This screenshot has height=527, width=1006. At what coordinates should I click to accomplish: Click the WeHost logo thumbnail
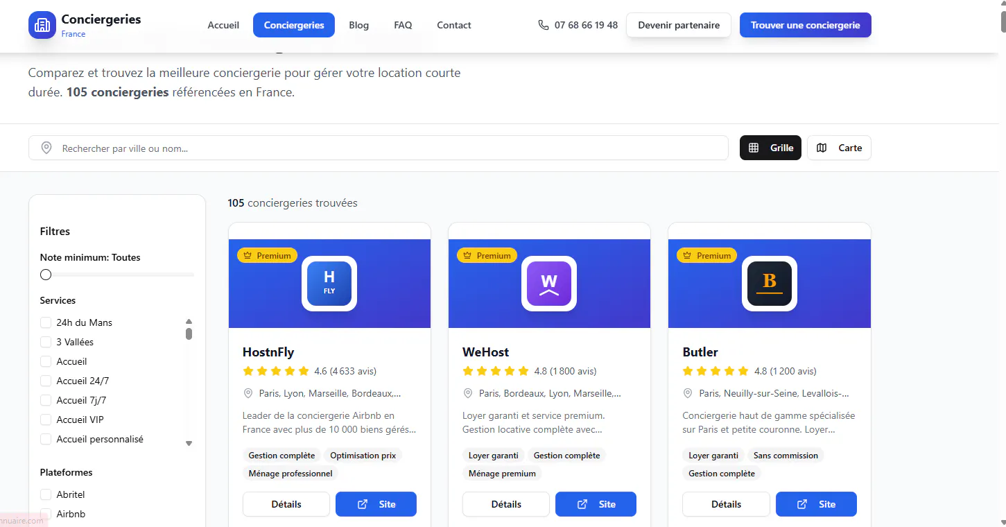coord(549,284)
